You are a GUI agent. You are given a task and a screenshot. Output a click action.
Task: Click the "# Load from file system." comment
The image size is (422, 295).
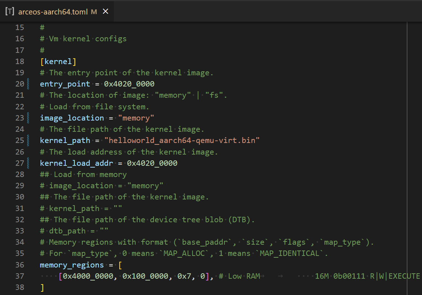tap(95, 107)
